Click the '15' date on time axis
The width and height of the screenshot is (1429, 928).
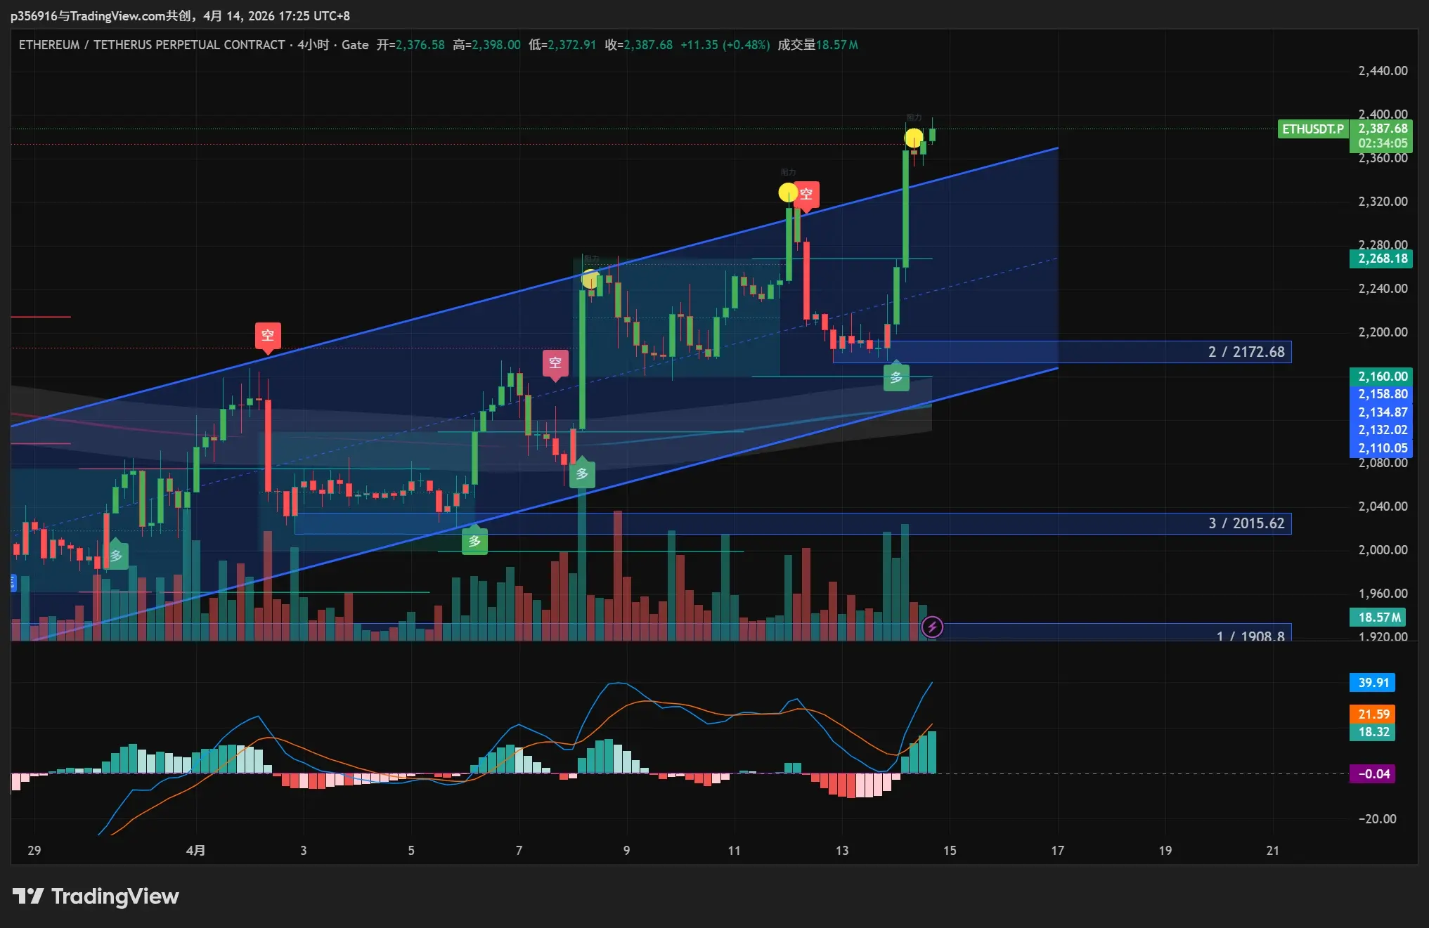[x=950, y=851]
